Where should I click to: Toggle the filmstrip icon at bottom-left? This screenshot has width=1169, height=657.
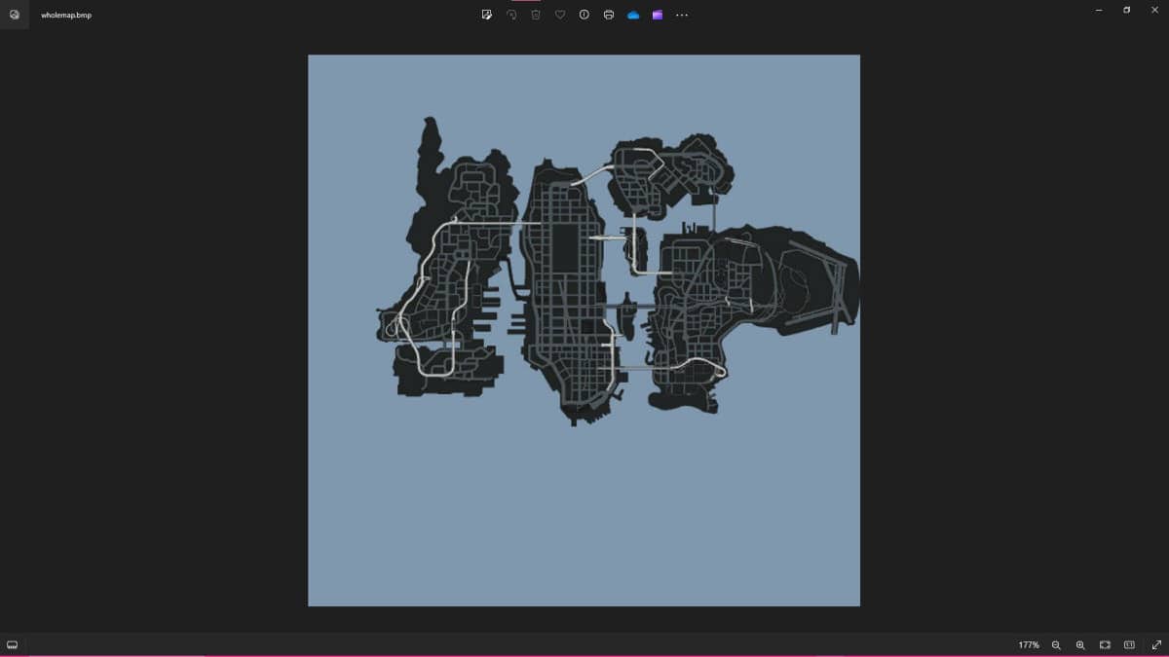pyautogui.click(x=13, y=645)
